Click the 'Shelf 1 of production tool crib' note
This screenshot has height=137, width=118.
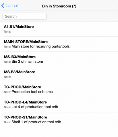tap(36, 122)
